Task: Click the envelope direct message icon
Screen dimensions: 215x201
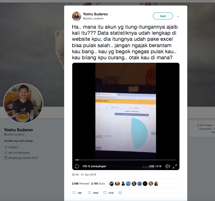Action: [120, 193]
